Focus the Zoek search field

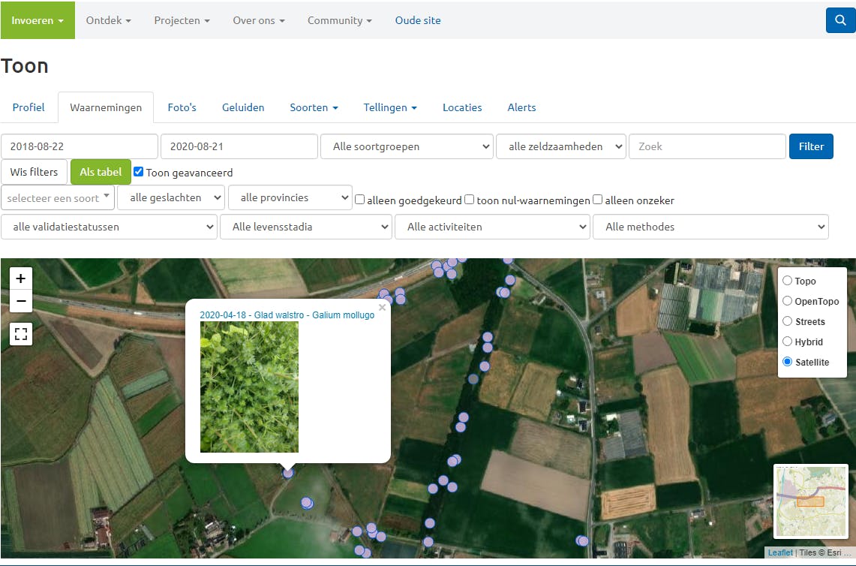click(707, 146)
